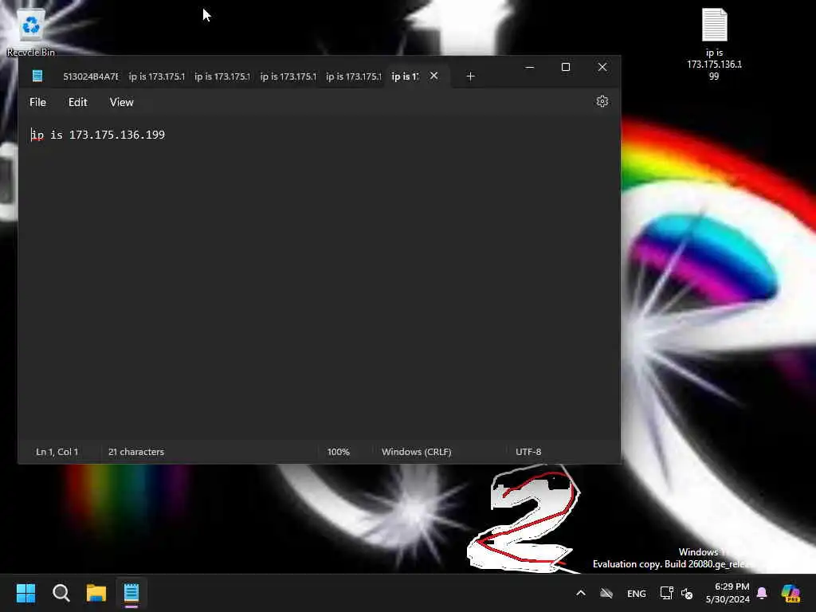816x612 pixels.
Task: Launch Copilot preview from taskbar
Action: (790, 593)
